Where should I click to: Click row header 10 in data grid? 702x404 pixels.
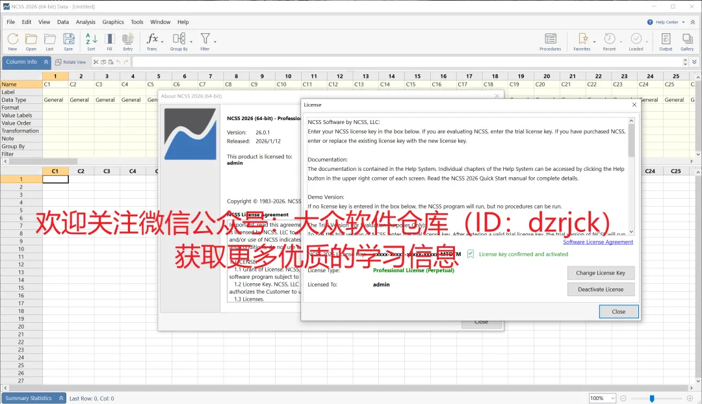21,249
